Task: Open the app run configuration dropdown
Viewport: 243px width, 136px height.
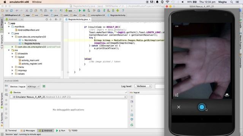Action: click(71, 11)
